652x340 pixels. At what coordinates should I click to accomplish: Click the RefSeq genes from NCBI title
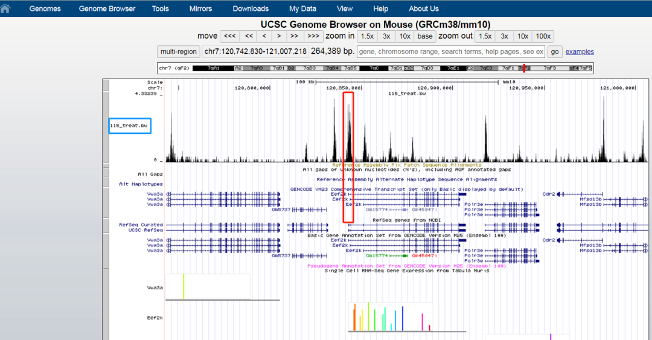(407, 220)
